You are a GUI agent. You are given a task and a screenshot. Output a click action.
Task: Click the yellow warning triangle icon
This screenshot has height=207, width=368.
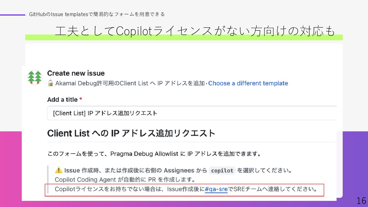[x=59, y=170]
